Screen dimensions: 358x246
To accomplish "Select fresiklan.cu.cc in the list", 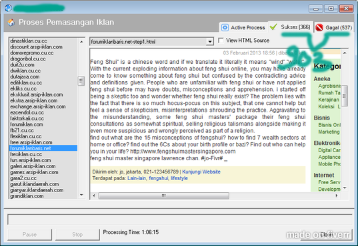I will (43, 154).
